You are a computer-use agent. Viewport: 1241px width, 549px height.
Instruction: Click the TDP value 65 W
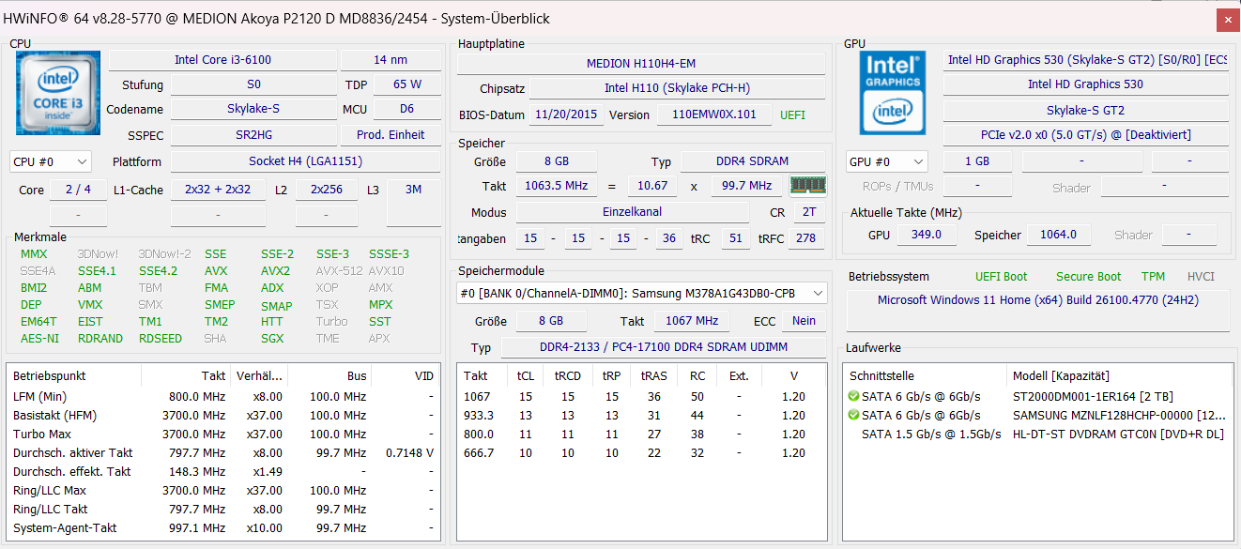point(407,84)
